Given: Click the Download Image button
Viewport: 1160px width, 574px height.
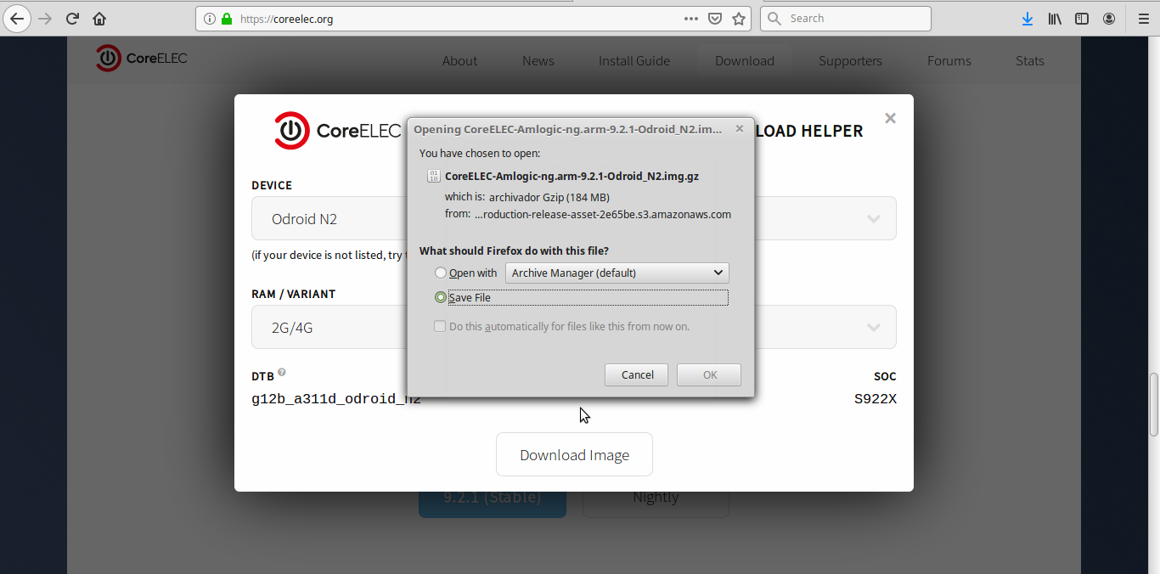Looking at the screenshot, I should 574,455.
